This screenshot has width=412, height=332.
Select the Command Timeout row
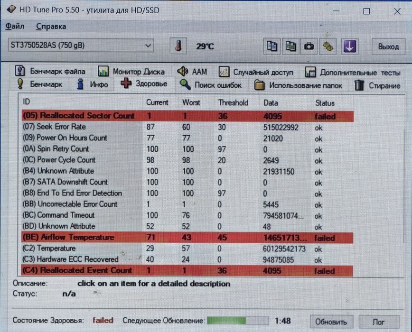[187, 215]
